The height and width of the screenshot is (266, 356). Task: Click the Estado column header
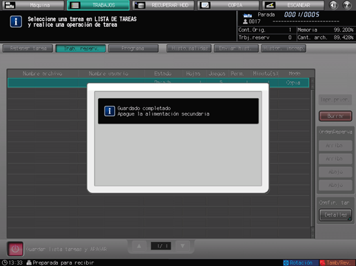coord(163,74)
